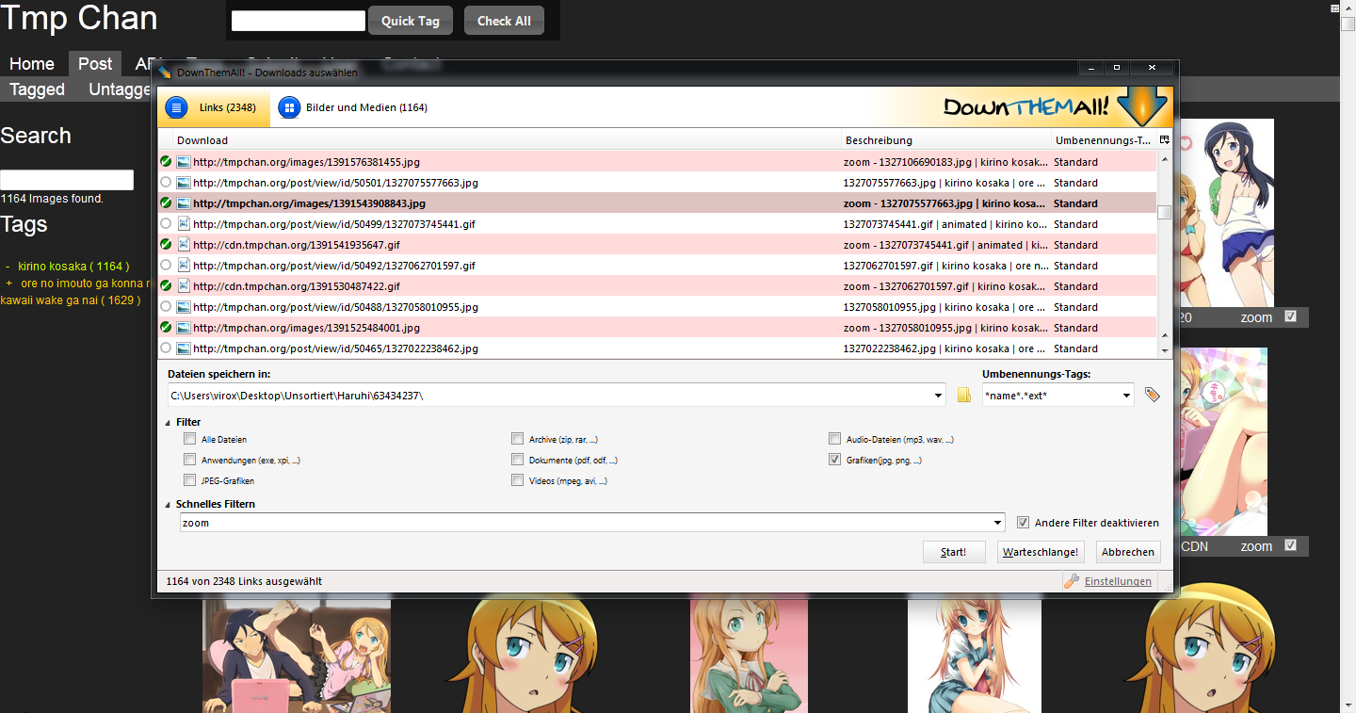Click the download list scrollbar thumb
The width and height of the screenshot is (1356, 713).
(x=1165, y=212)
